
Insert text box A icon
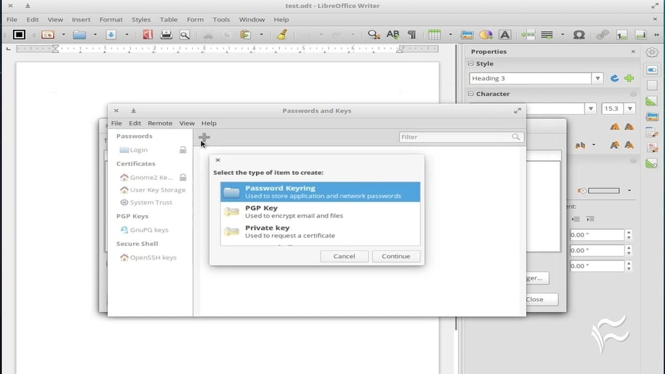(x=505, y=35)
